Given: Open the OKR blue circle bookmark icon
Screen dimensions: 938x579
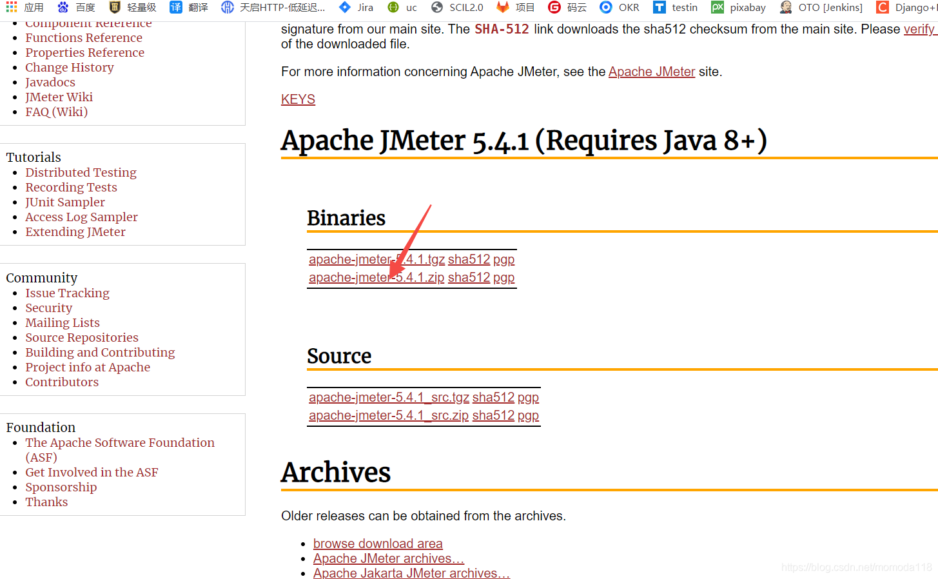Looking at the screenshot, I should coord(606,7).
